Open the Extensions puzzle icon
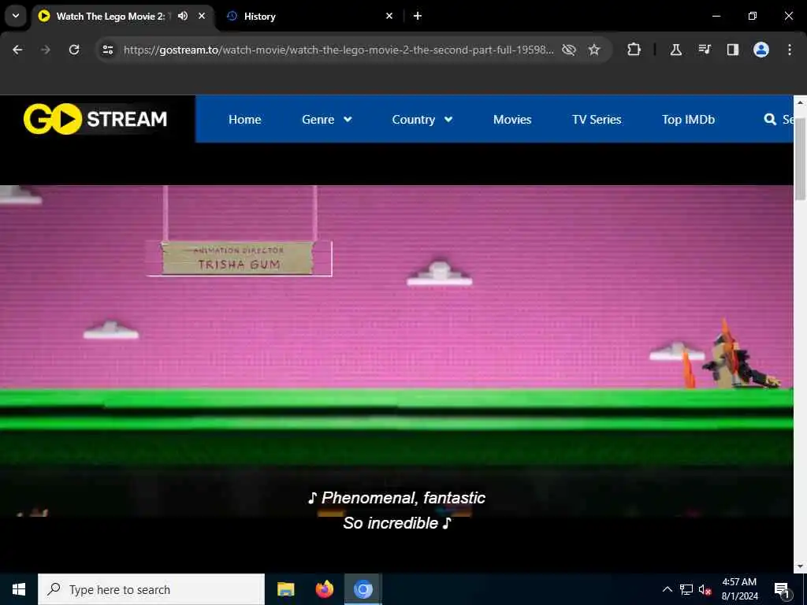 pos(634,50)
